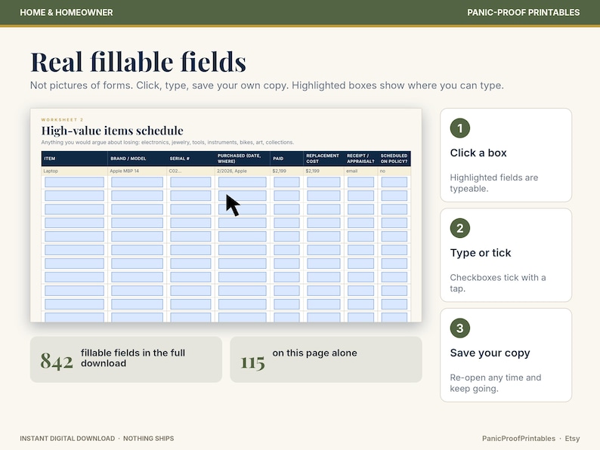Click the '$2,199' value under PAID
600x450 pixels.
(x=286, y=171)
